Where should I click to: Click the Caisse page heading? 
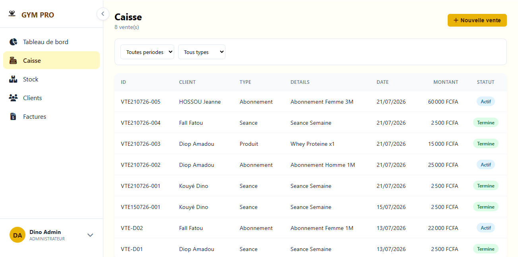pos(128,17)
